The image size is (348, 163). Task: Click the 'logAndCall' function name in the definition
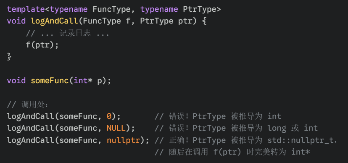(54, 21)
